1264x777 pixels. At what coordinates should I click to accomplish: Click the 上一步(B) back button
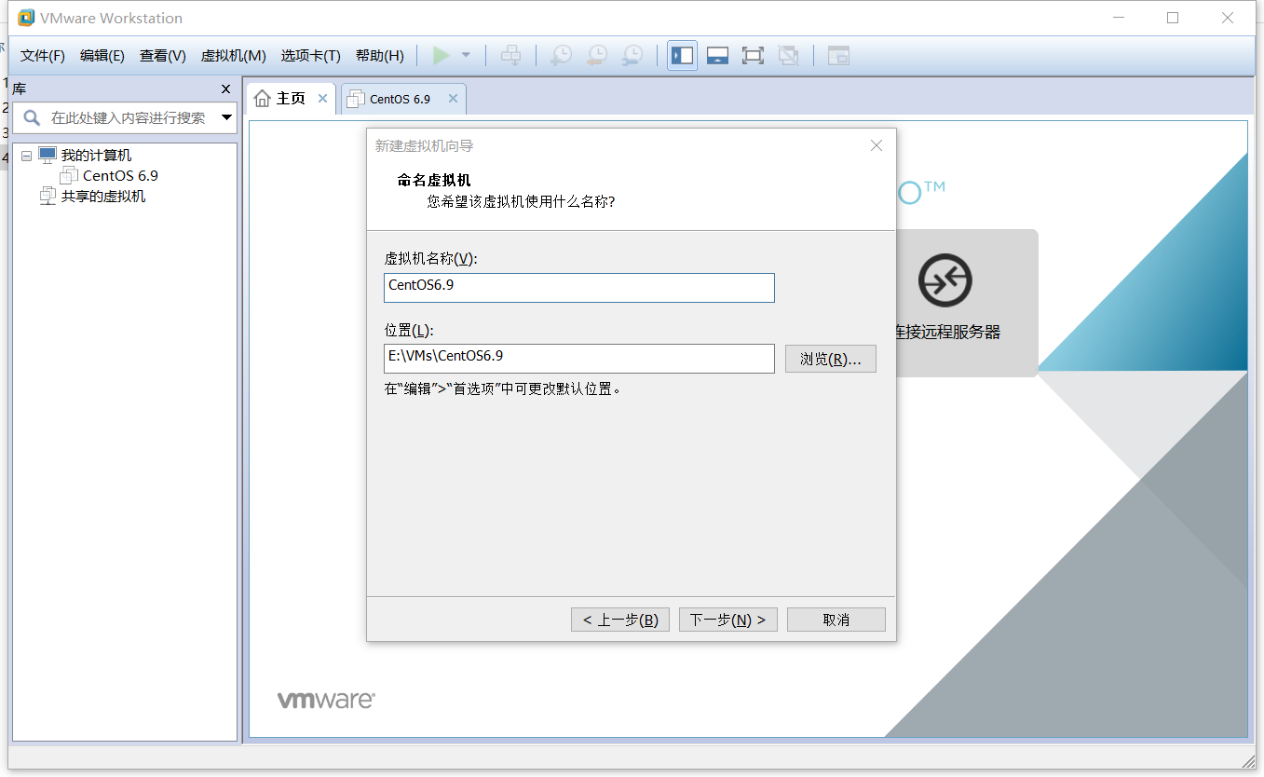coord(620,620)
